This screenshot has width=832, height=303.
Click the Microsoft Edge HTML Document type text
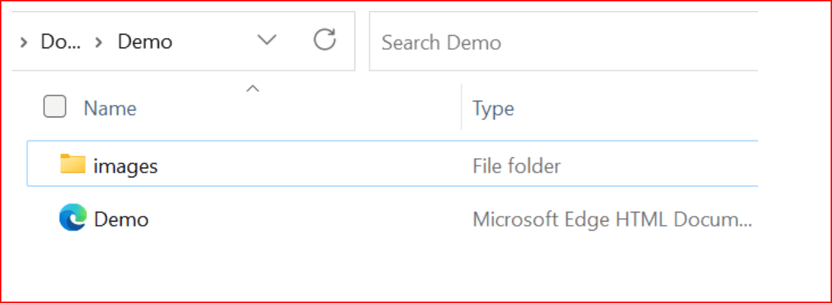[612, 219]
